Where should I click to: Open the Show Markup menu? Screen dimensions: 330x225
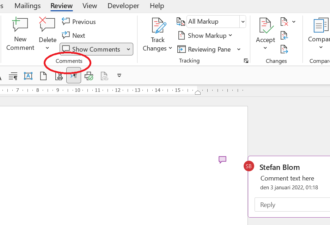click(x=205, y=35)
